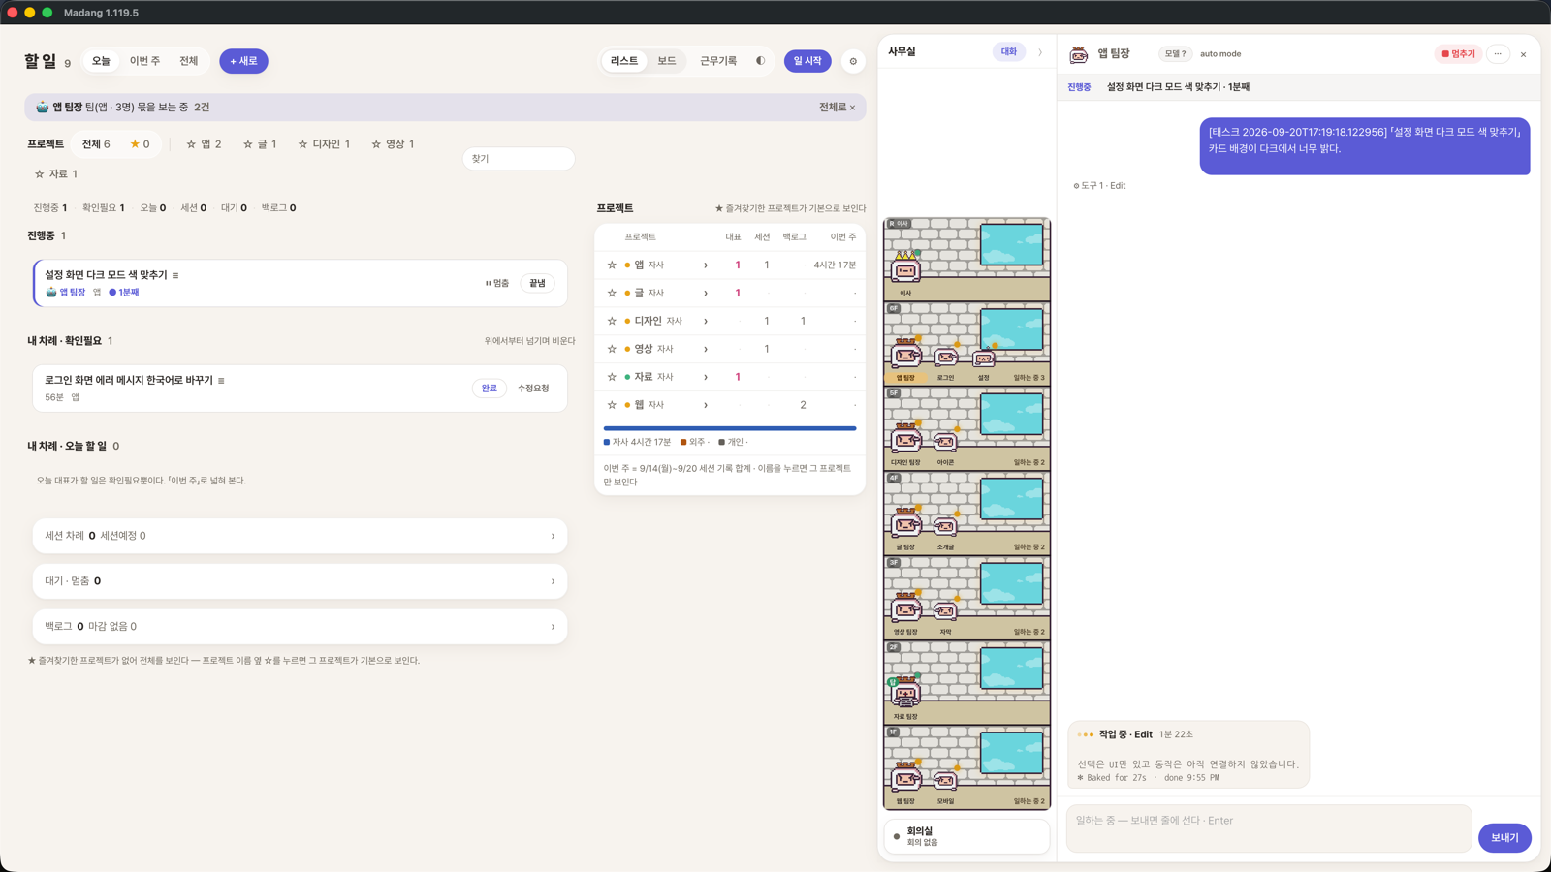Select the 설정 character in the office
The image size is (1551, 872).
pos(983,358)
